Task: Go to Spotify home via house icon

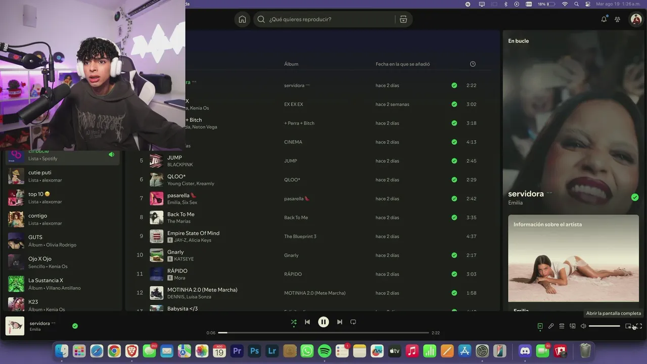Action: point(242,19)
